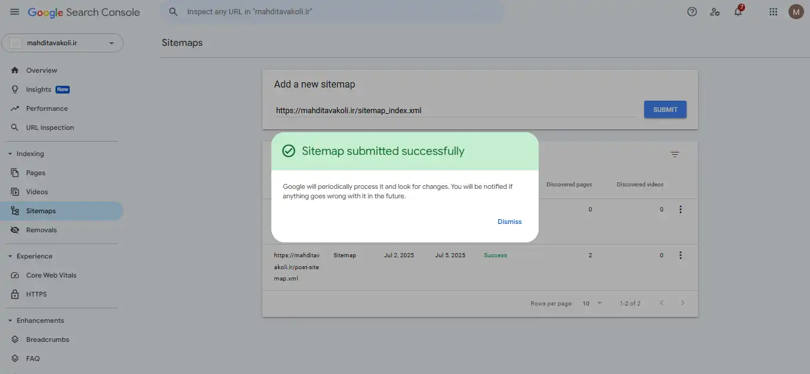Change rows per page from 10
Screen dimensions: 810x374
[592, 303]
